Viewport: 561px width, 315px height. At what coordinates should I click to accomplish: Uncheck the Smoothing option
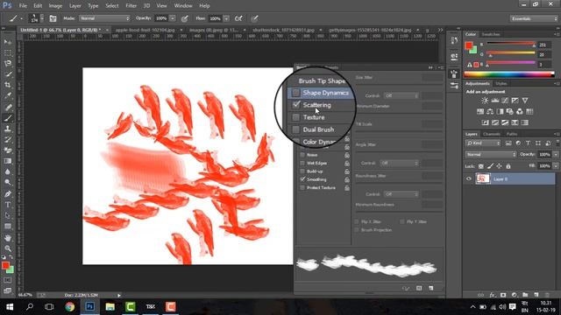coord(302,179)
